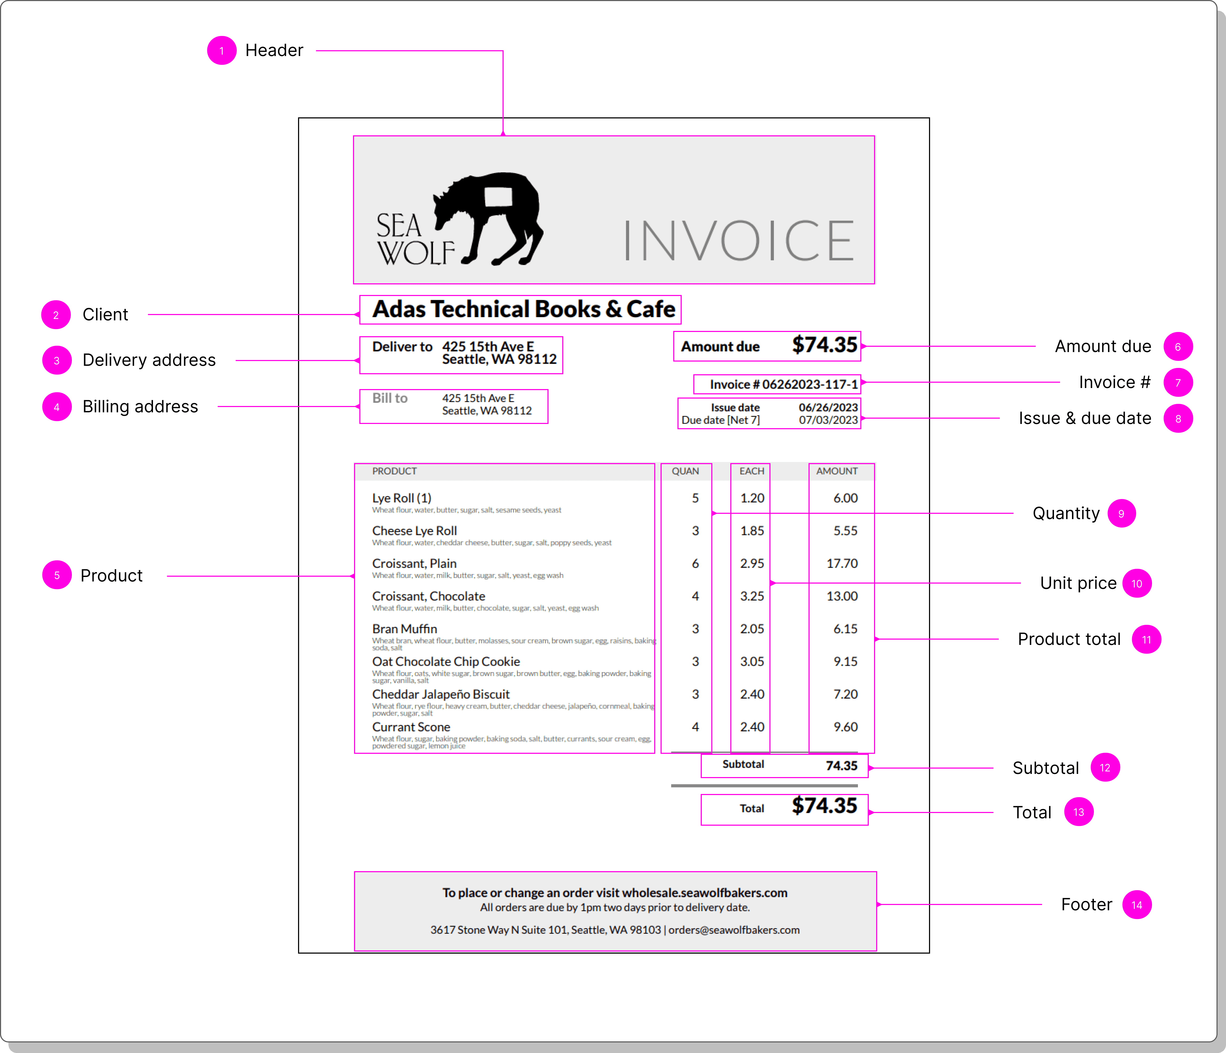Click the amount 13.00 for Croissant, Chocolate
The width and height of the screenshot is (1226, 1053).
(x=842, y=596)
